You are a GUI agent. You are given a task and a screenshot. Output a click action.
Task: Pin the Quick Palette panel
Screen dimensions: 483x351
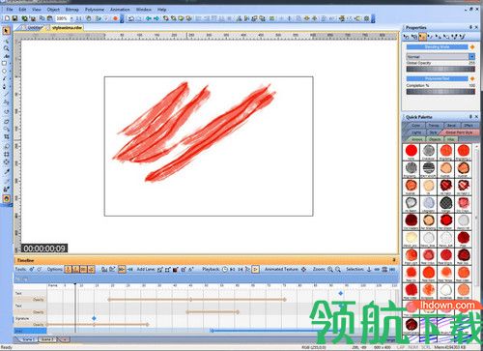(470, 117)
